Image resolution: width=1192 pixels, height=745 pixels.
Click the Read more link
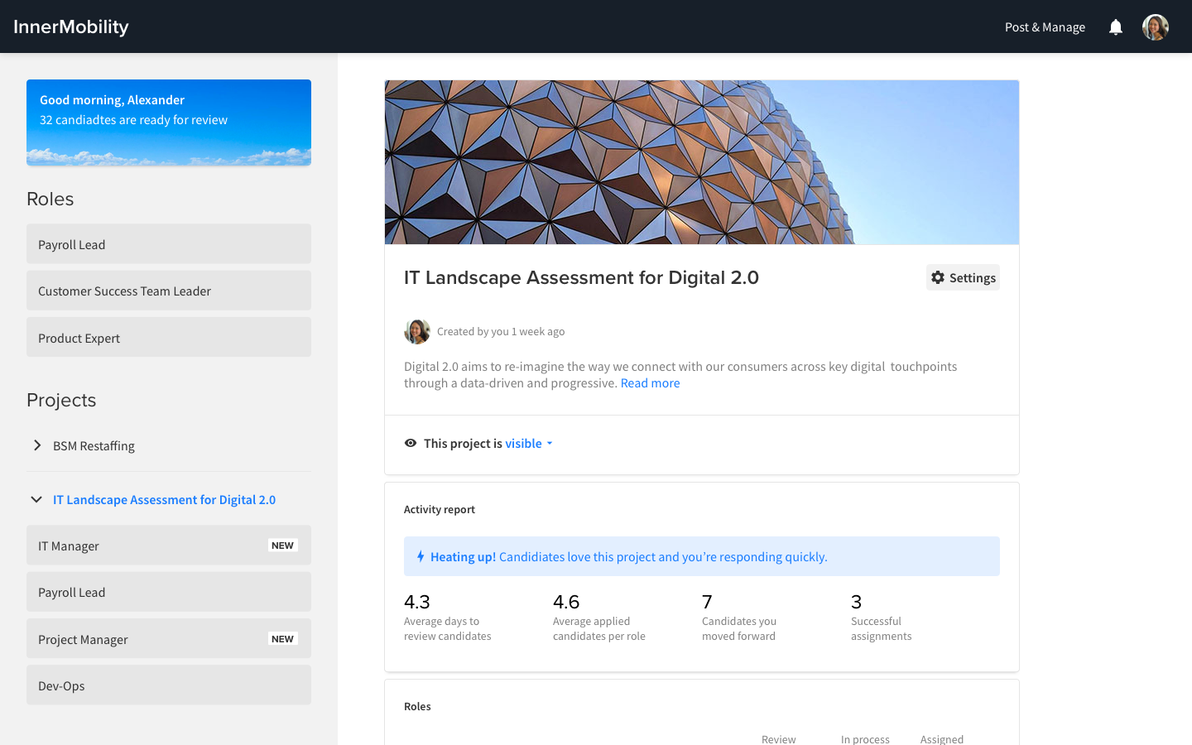tap(650, 383)
